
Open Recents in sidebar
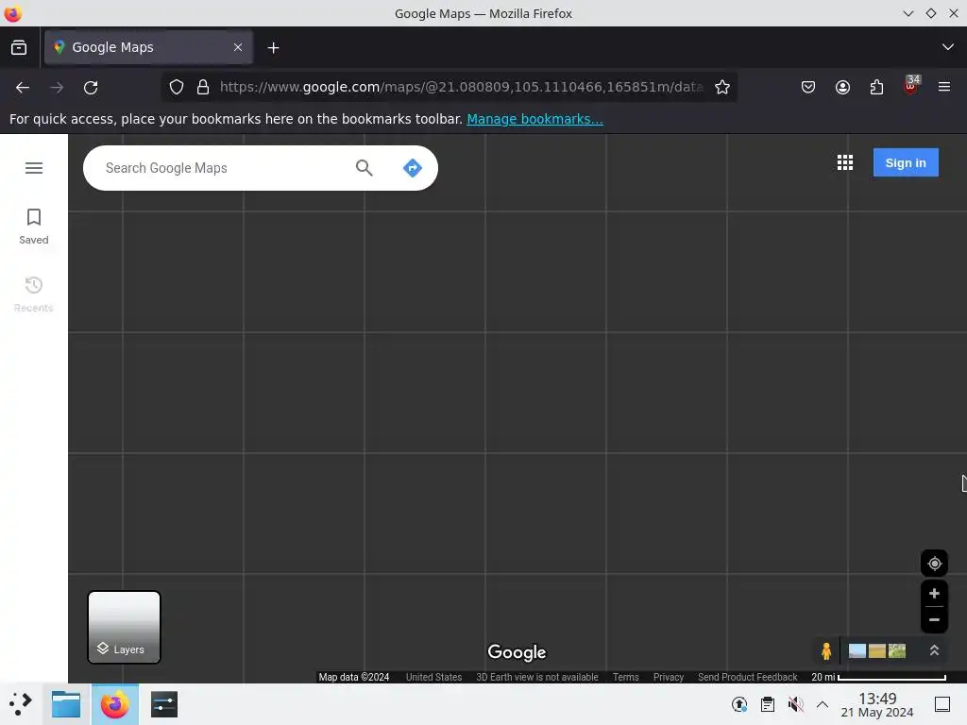pyautogui.click(x=34, y=295)
